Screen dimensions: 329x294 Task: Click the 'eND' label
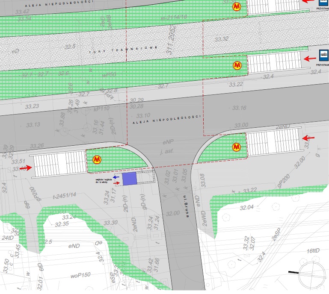tap(74, 246)
